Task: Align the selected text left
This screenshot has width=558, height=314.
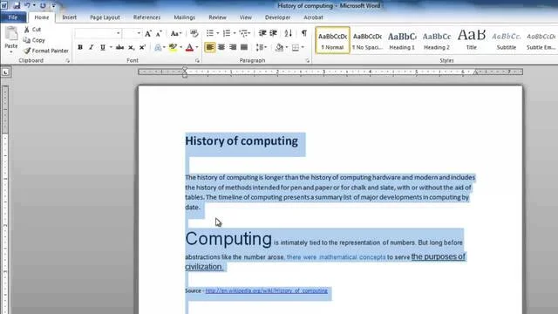Action: pos(210,47)
